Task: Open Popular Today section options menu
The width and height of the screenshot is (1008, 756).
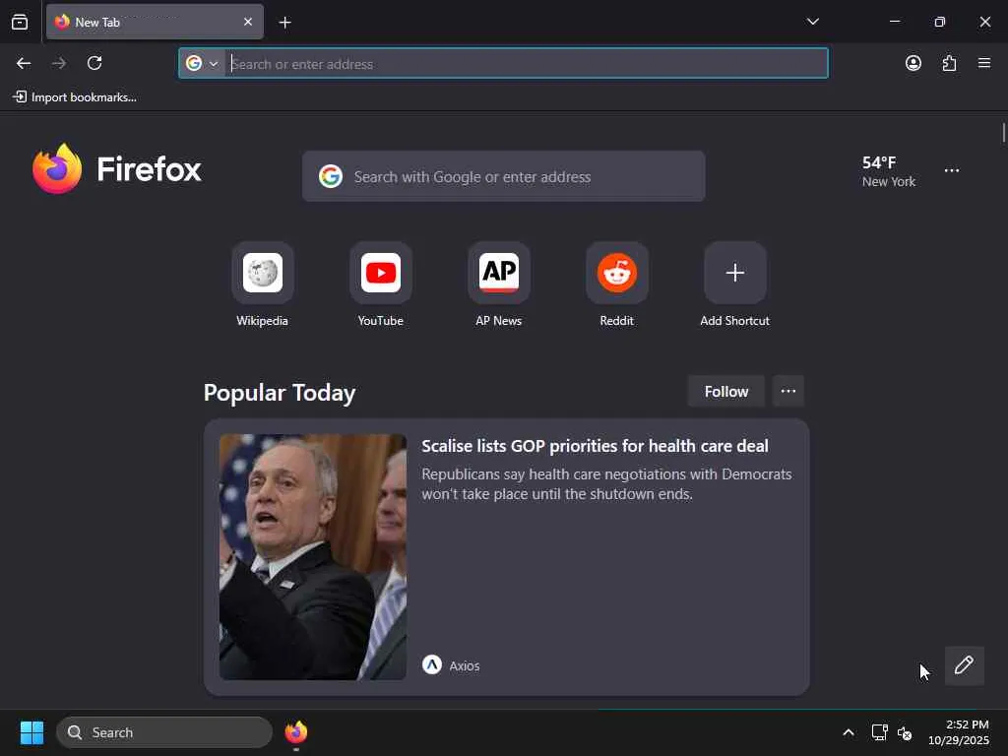Action: click(x=788, y=392)
